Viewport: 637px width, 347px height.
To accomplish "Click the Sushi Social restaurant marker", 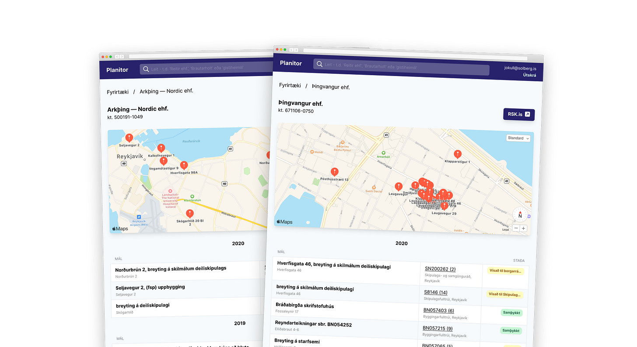I will [374, 187].
